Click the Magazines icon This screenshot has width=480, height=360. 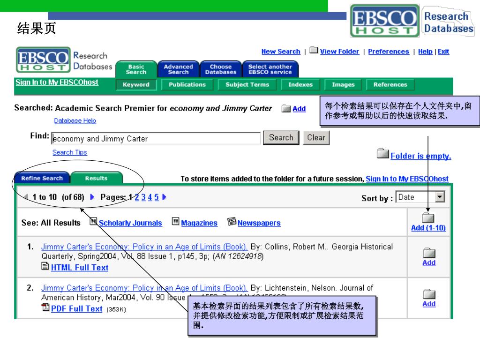[175, 221]
